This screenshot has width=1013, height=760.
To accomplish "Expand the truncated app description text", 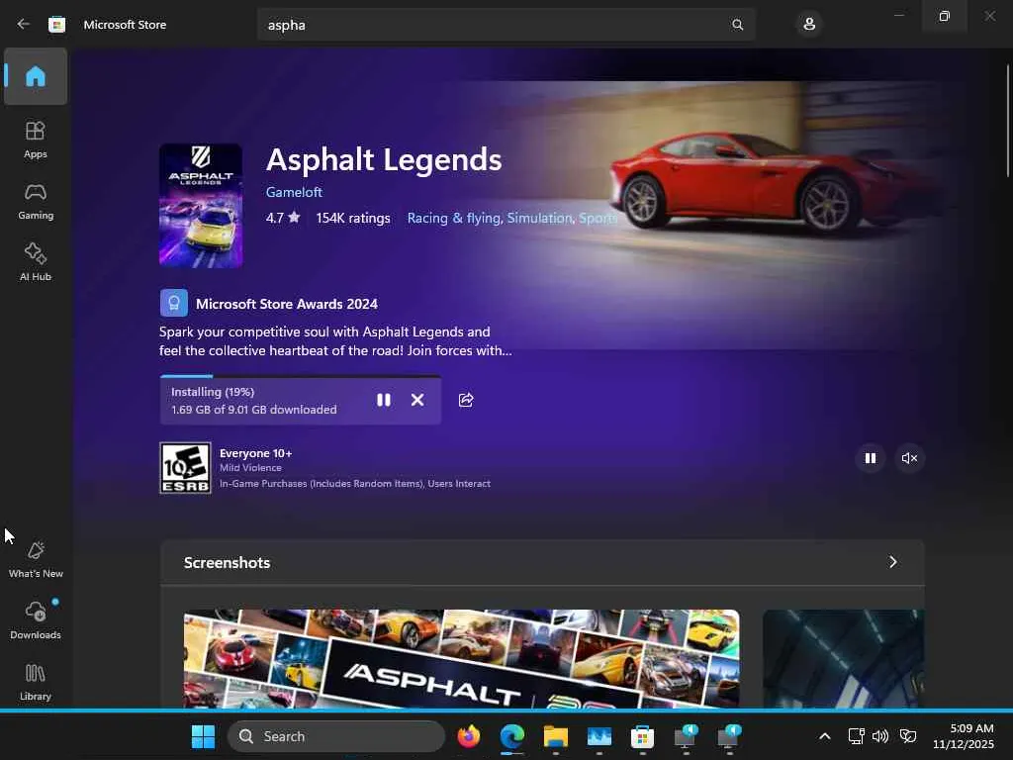I will pos(335,341).
